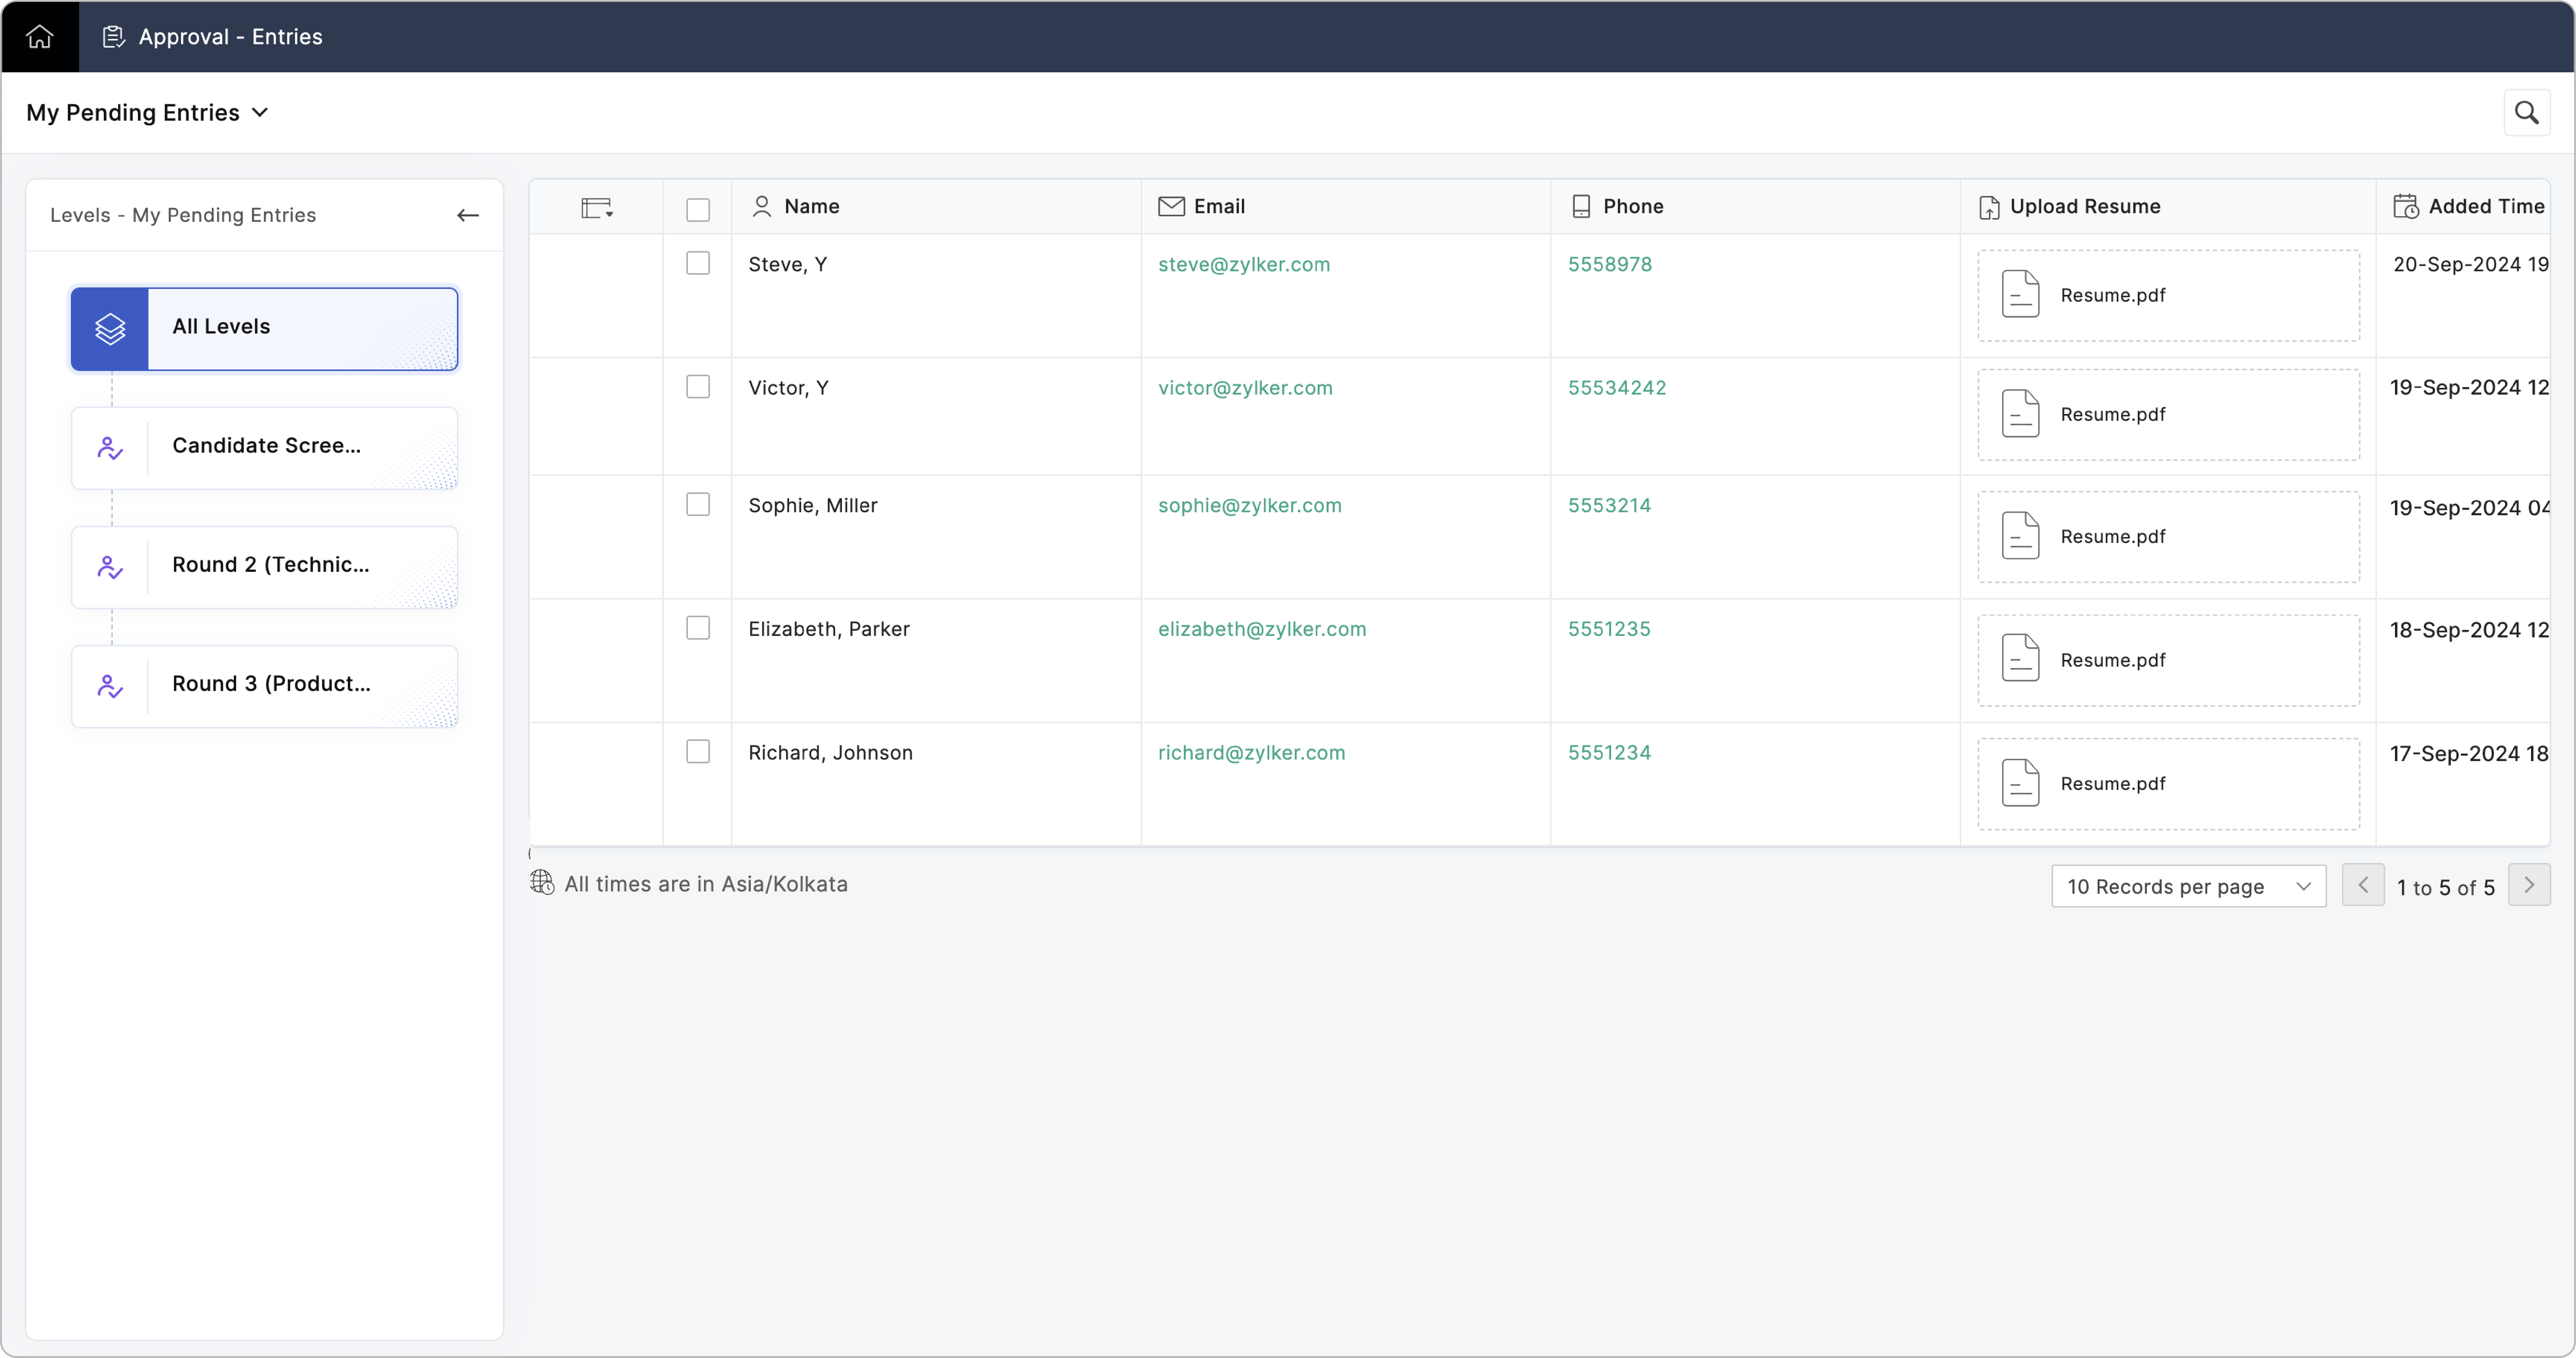Viewport: 2576px width, 1358px height.
Task: Open Elizabeth Parker's Resume.pdf attachment
Action: (x=2112, y=660)
